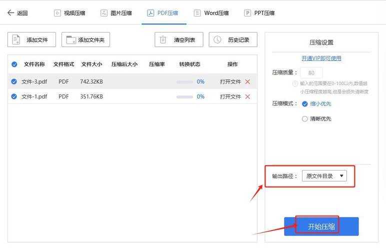Toggle select-all checkbox in table header
Viewport: 386px width, 250px height.
(14, 64)
